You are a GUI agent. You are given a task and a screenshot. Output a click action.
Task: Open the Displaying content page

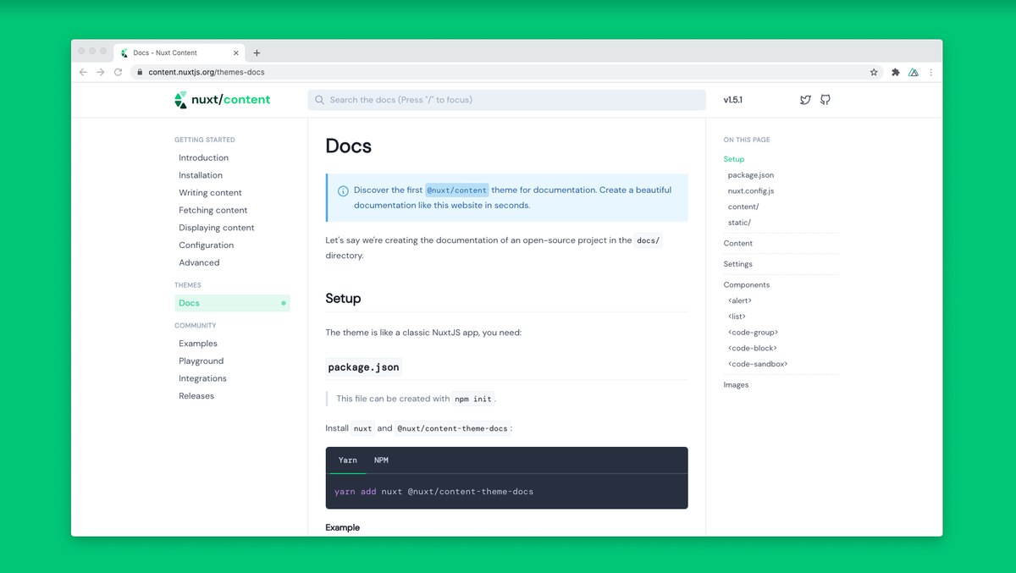(x=217, y=228)
